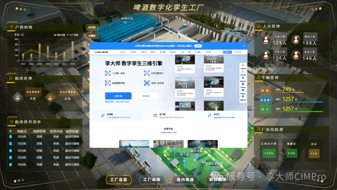Click the 二三维一站式 feature icon
337x190 pixels.
107,73
